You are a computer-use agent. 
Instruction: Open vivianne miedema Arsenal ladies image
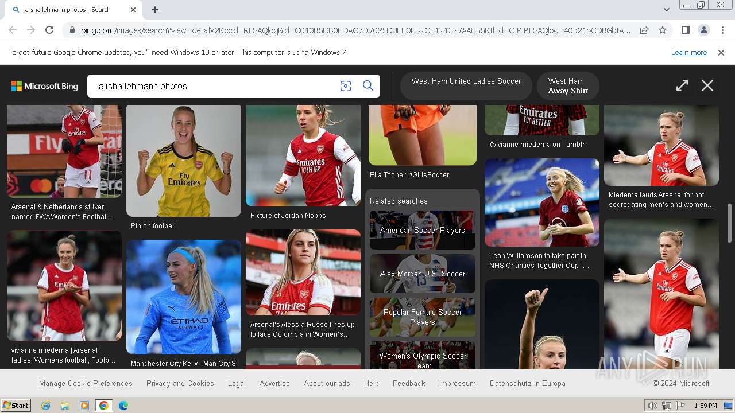(64, 286)
